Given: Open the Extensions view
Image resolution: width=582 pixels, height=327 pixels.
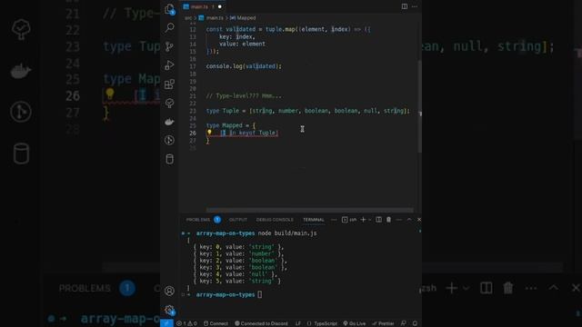Looking at the screenshot, I should coord(170,84).
